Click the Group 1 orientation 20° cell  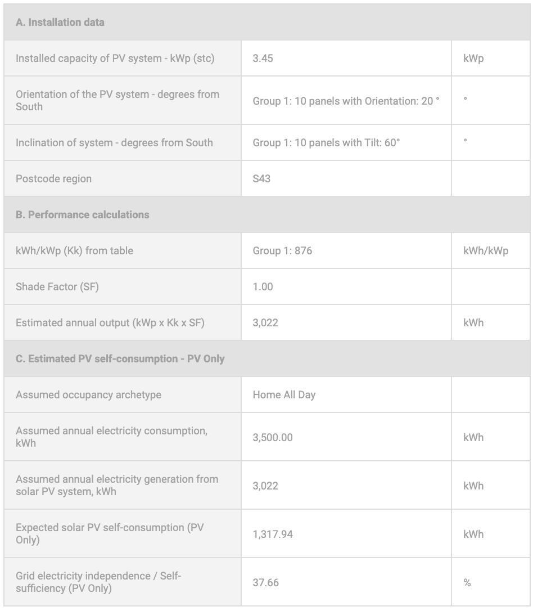pos(346,101)
